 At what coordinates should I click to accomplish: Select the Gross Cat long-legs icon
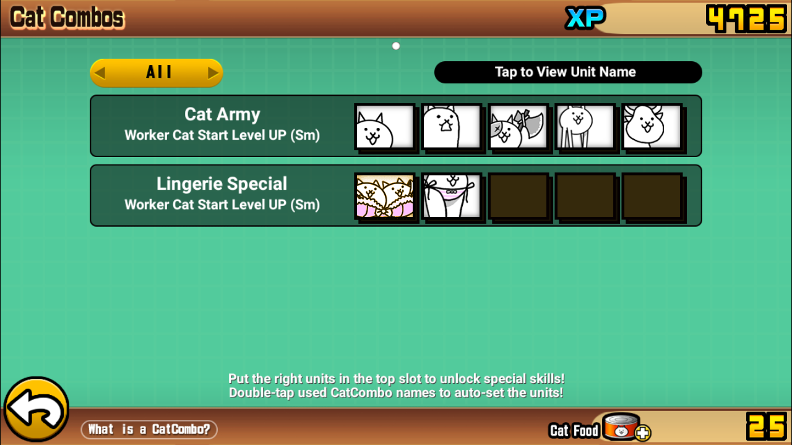click(x=585, y=127)
